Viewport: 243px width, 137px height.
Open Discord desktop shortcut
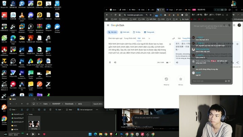(31, 16)
